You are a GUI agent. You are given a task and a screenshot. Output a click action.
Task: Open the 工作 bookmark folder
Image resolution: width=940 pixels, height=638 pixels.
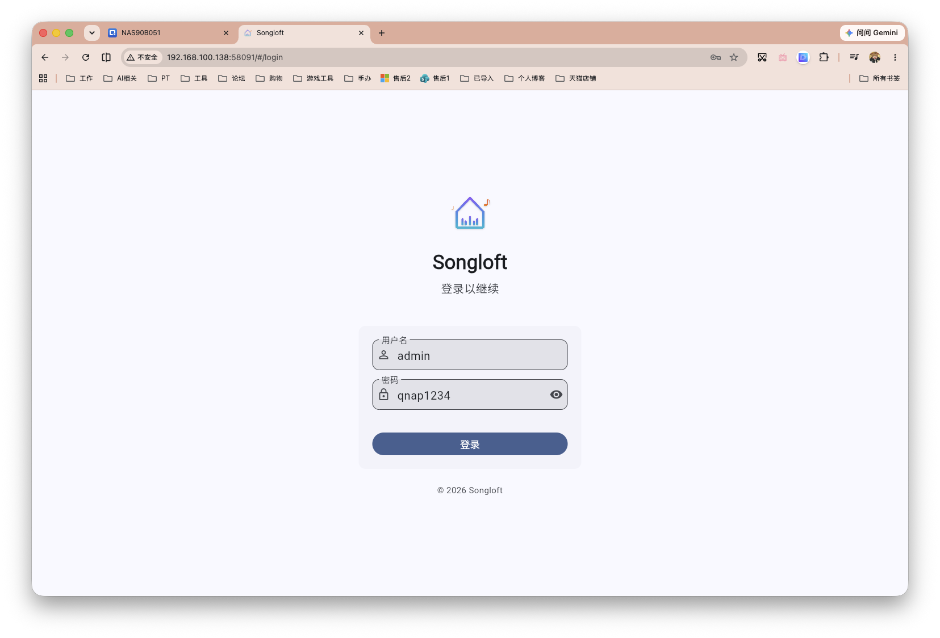click(80, 78)
